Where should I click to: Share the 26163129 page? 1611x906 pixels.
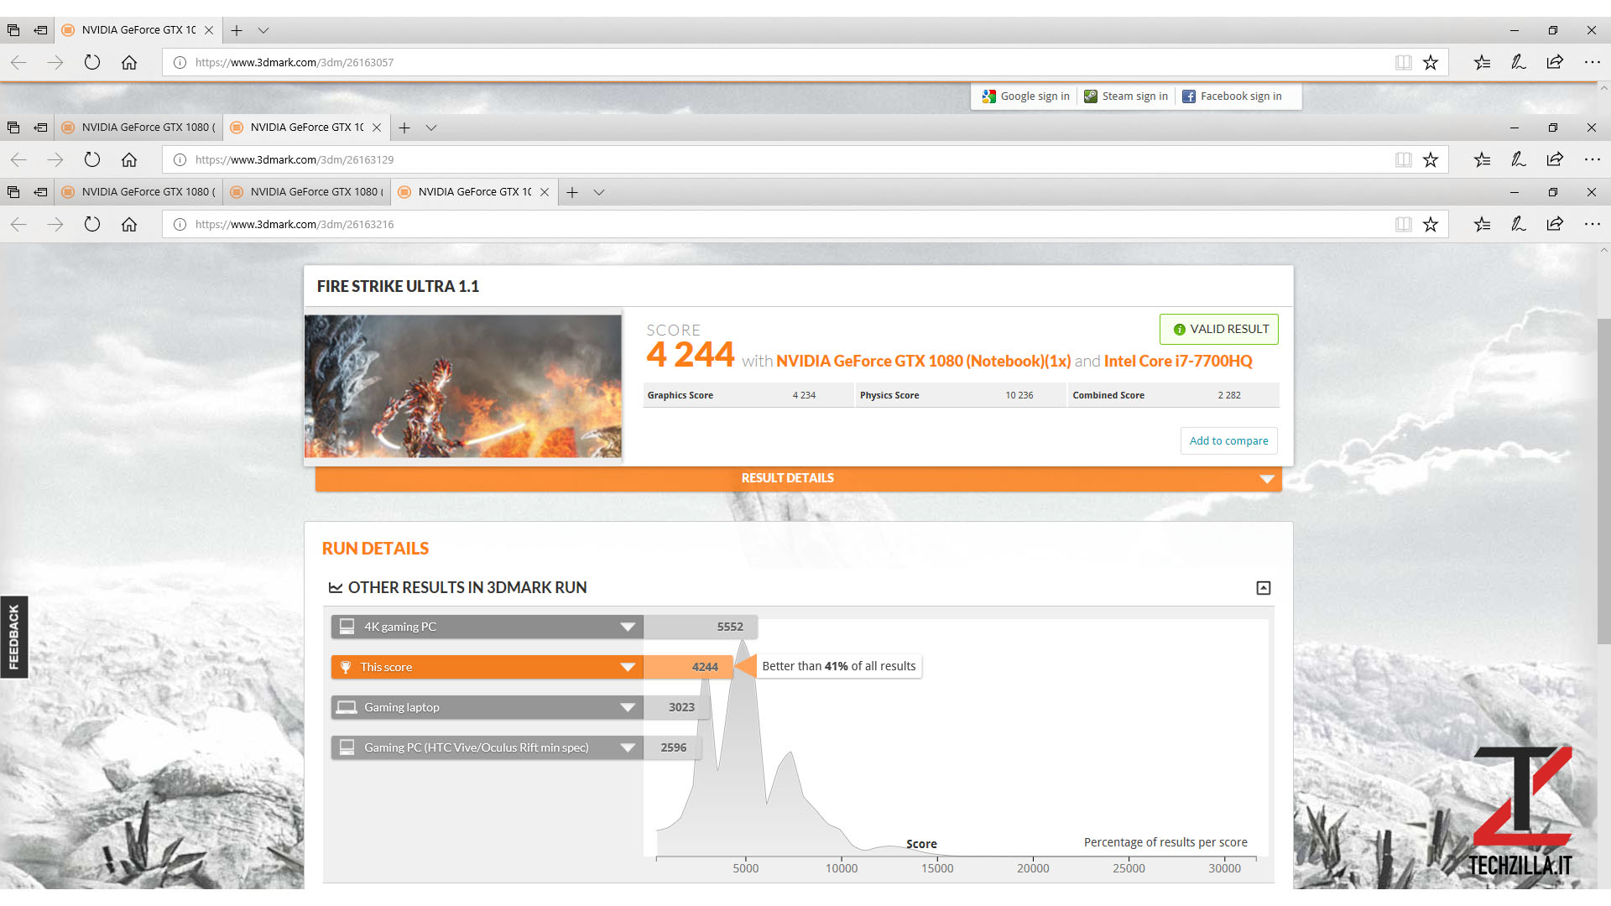click(x=1555, y=159)
